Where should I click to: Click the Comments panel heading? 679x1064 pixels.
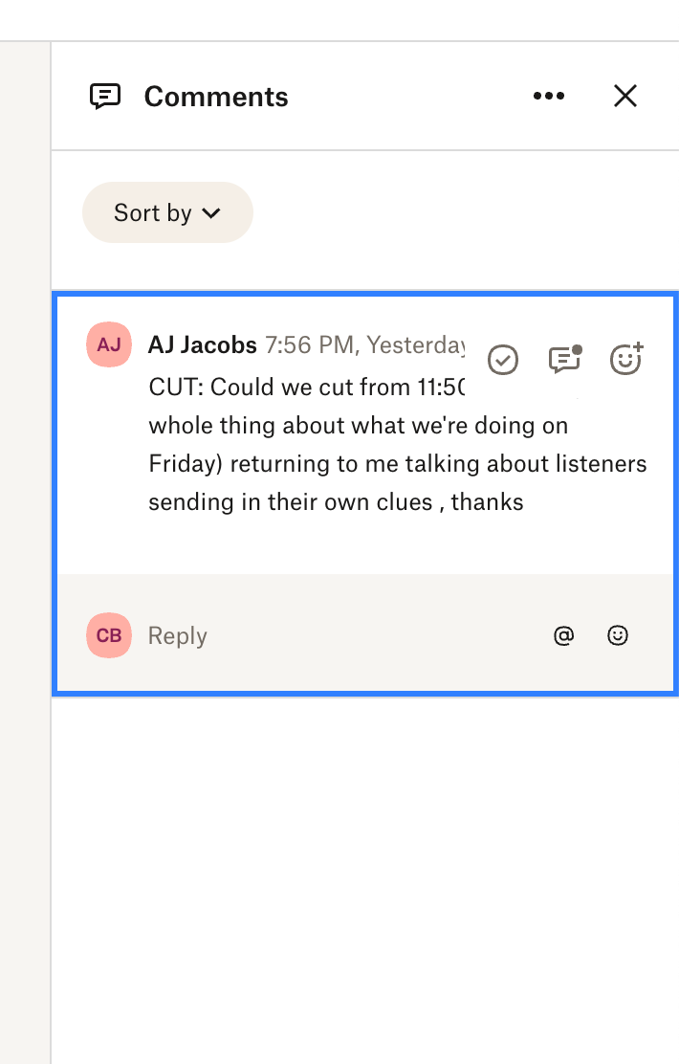[x=216, y=97]
